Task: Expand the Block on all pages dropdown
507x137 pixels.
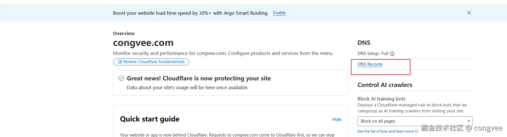Action: tap(415, 121)
